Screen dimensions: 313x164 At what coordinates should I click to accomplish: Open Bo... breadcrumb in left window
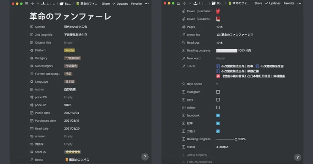(x=65, y=3)
